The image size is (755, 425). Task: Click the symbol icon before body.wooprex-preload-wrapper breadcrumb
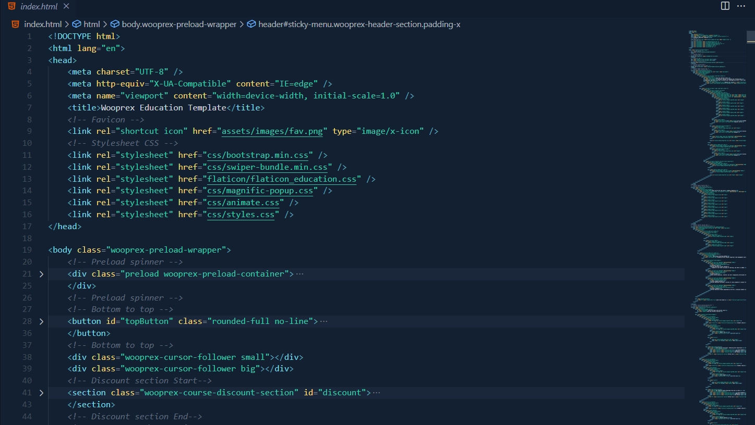point(115,24)
